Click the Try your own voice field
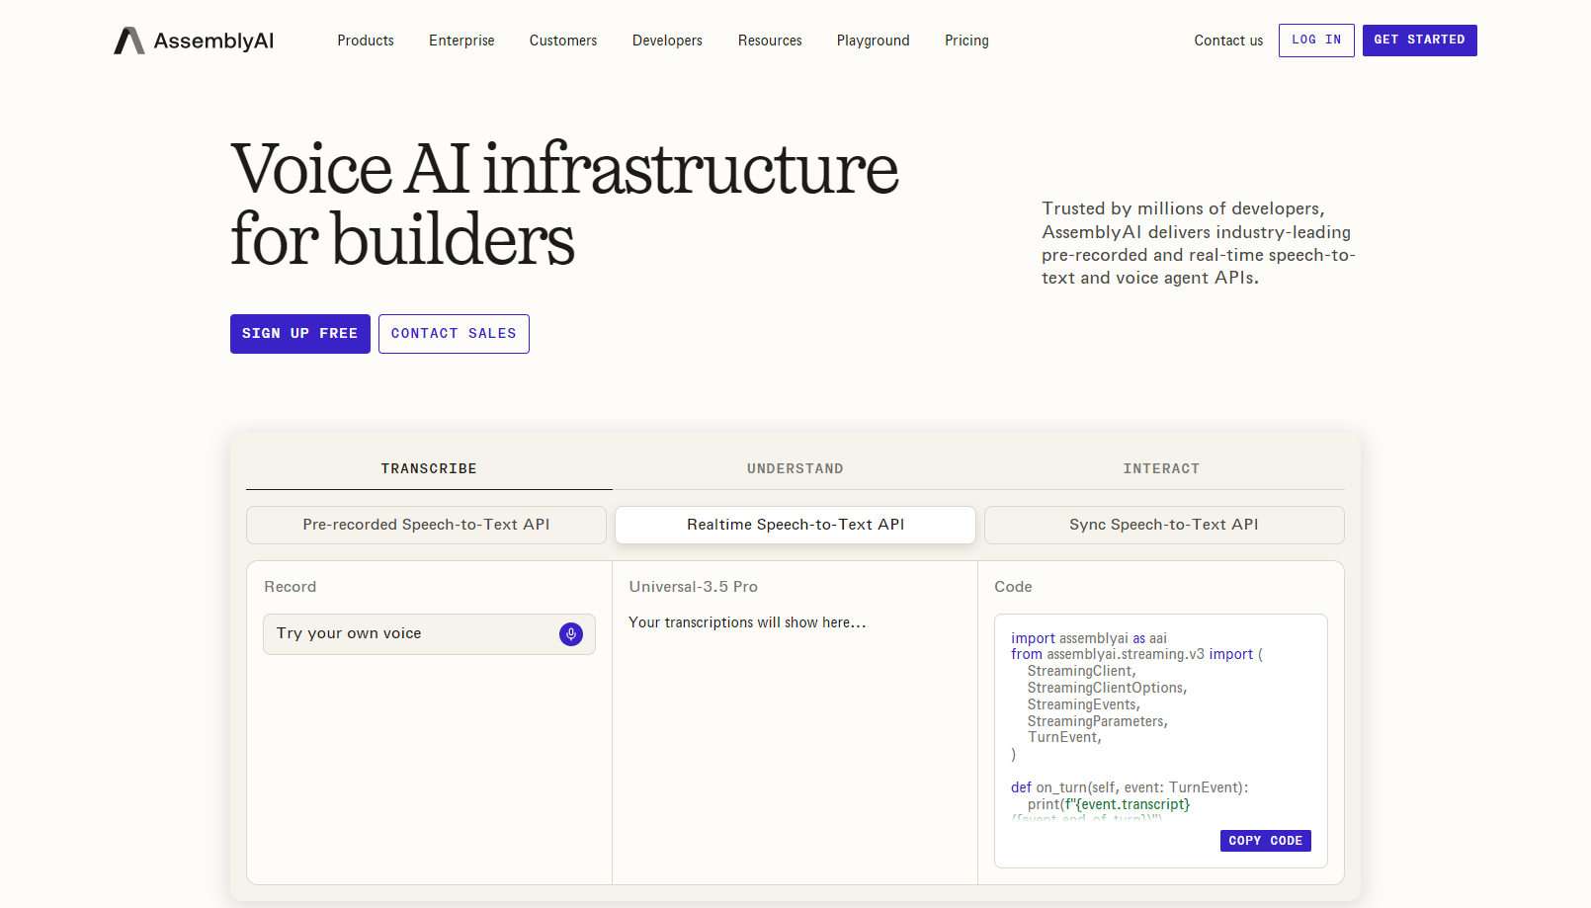1591x908 pixels. pyautogui.click(x=429, y=634)
